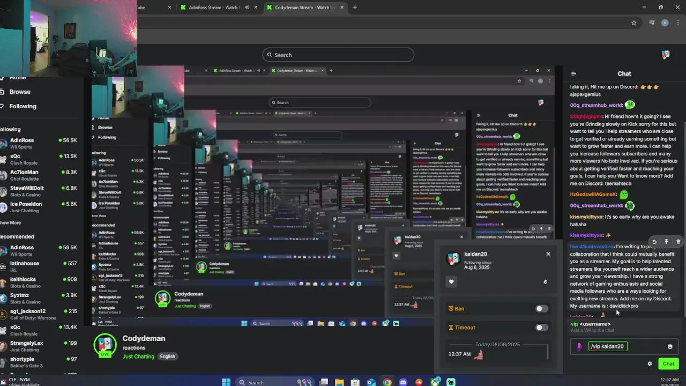Open the Kick app icon in the taskbar
Viewport: 686px width, 386px height.
(x=451, y=382)
